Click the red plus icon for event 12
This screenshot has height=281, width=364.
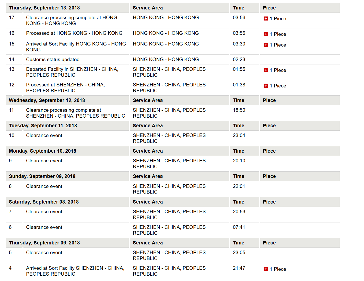(266, 86)
